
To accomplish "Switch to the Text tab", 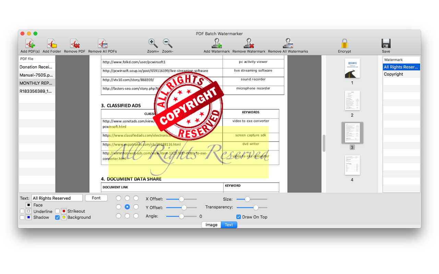I will pos(229,225).
